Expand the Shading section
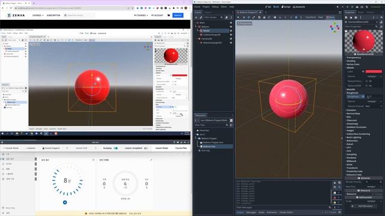Viewport: 385px width, 216px height. click(351, 61)
